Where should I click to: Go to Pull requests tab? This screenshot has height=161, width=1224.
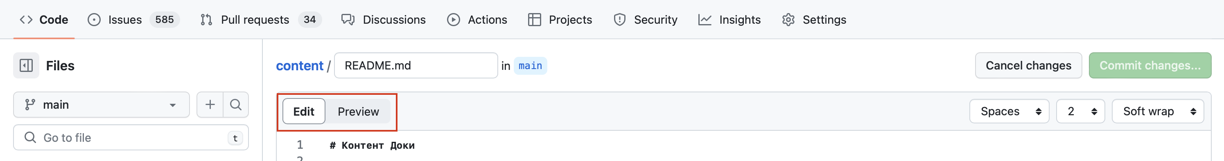(x=260, y=20)
